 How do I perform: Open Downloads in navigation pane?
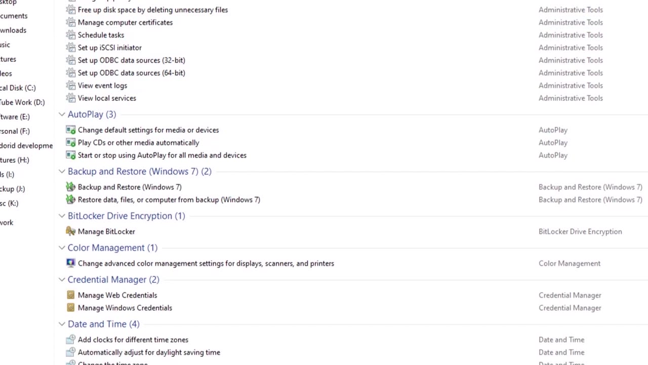pos(13,30)
